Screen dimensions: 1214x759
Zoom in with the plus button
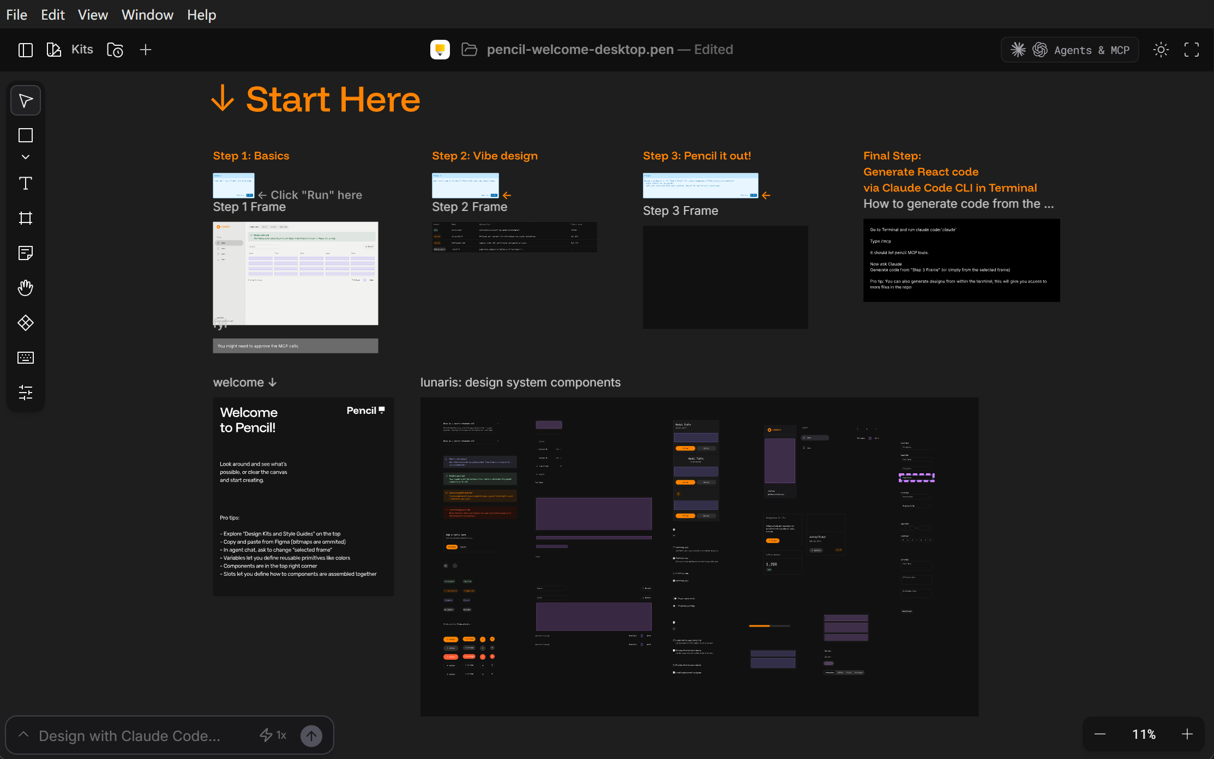tap(1187, 734)
